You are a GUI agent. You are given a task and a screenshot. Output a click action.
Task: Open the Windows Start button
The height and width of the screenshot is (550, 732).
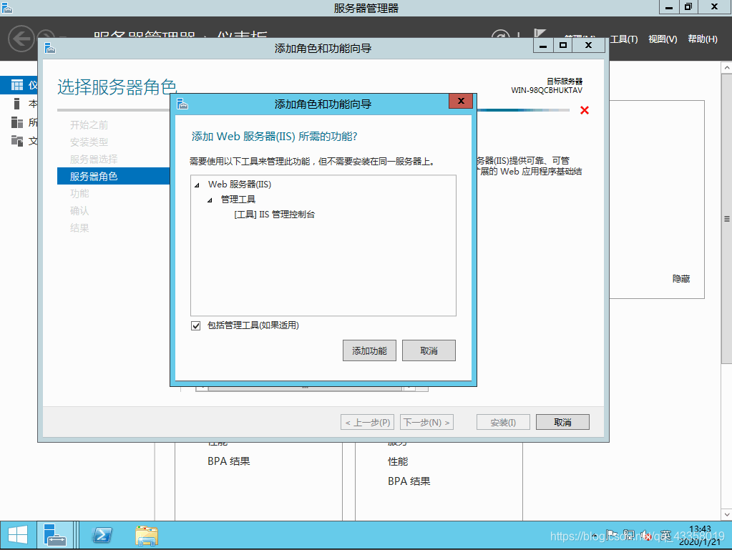[x=18, y=535]
